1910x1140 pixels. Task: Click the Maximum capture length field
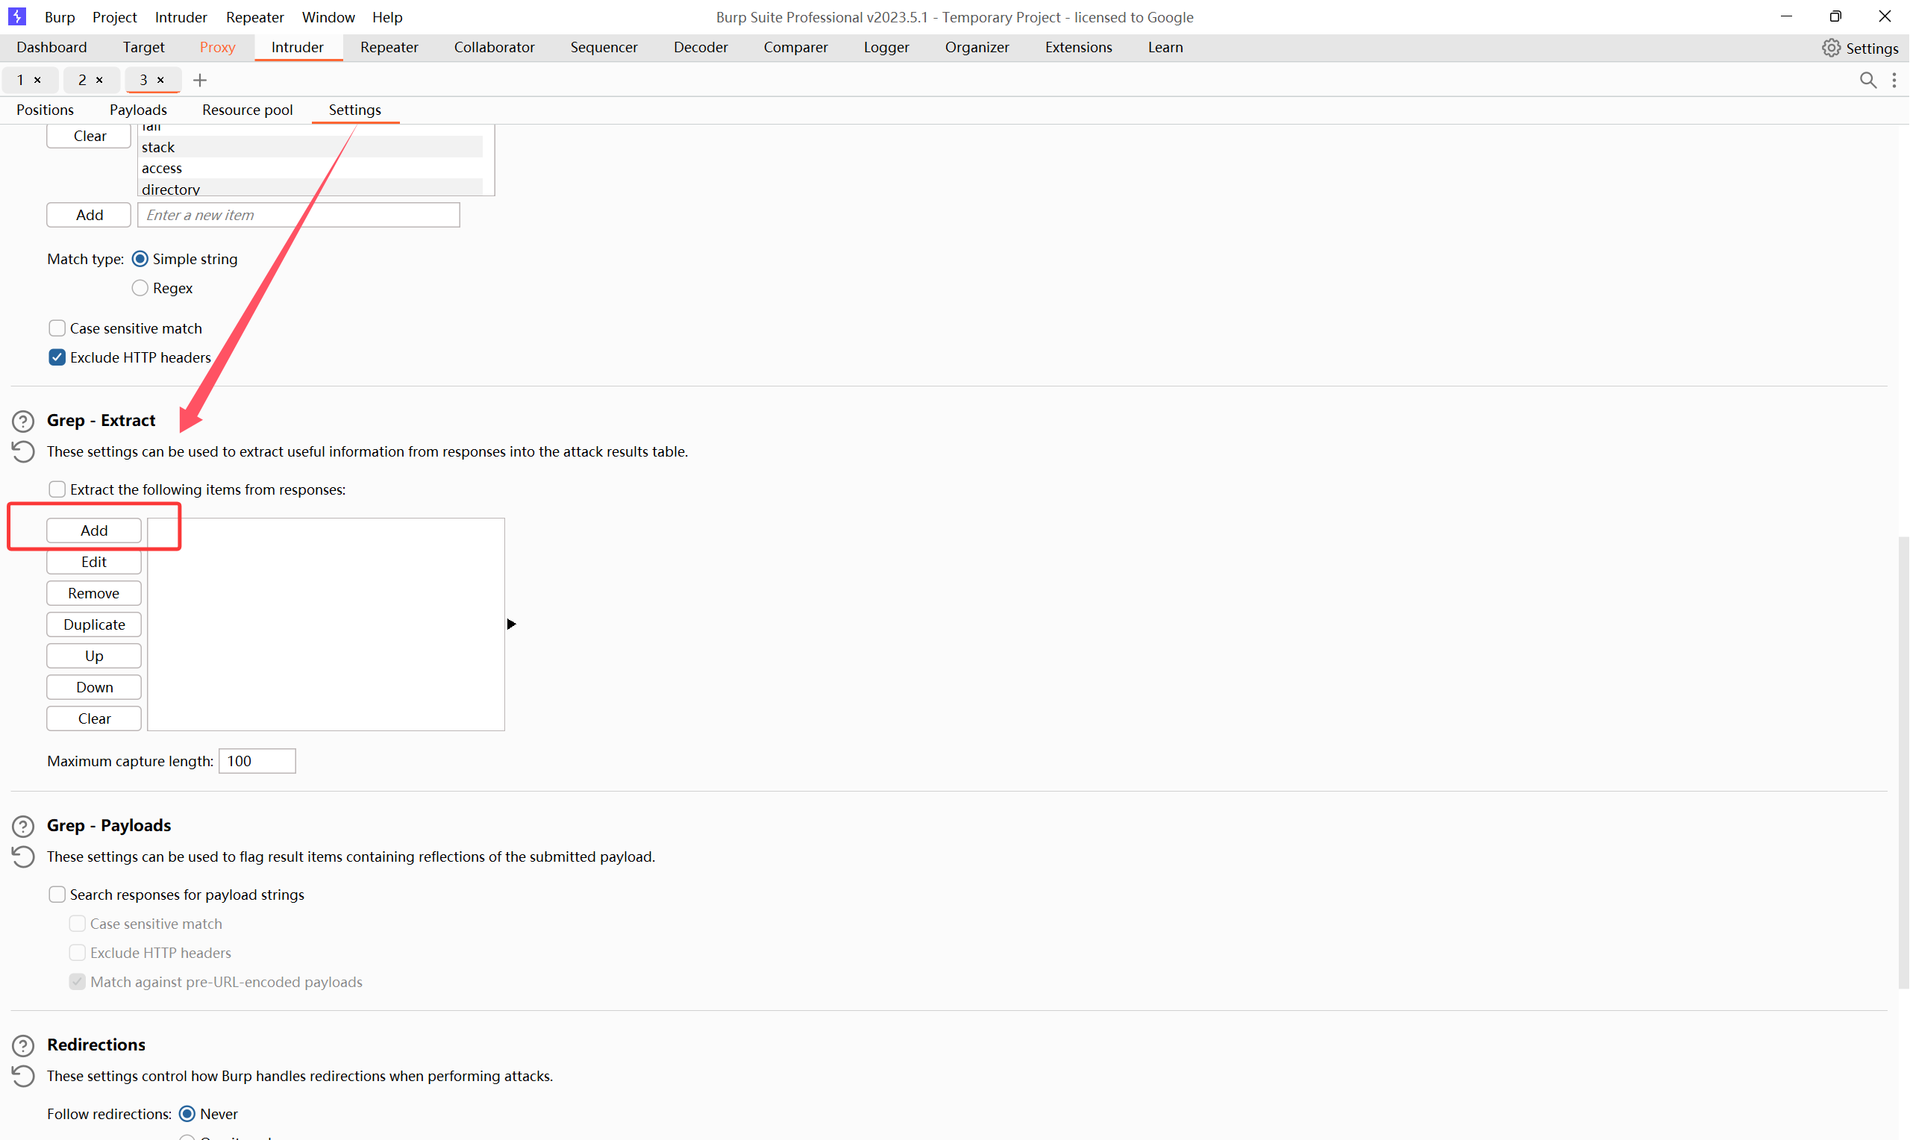pyautogui.click(x=257, y=760)
